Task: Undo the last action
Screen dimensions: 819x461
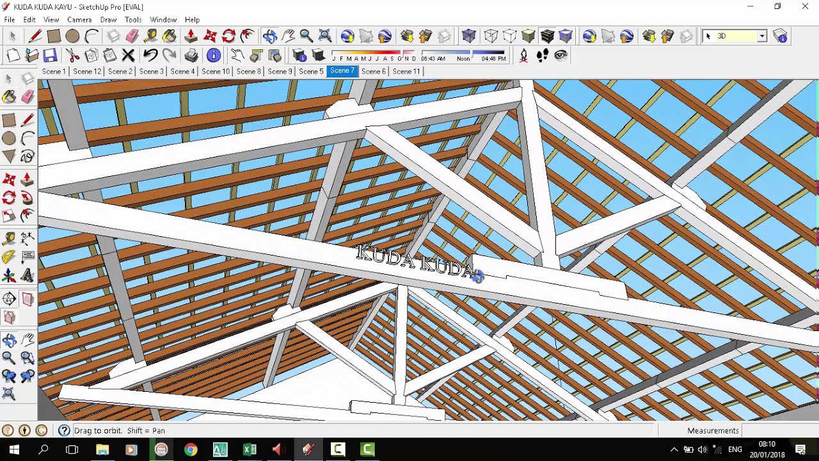Action: click(x=150, y=55)
